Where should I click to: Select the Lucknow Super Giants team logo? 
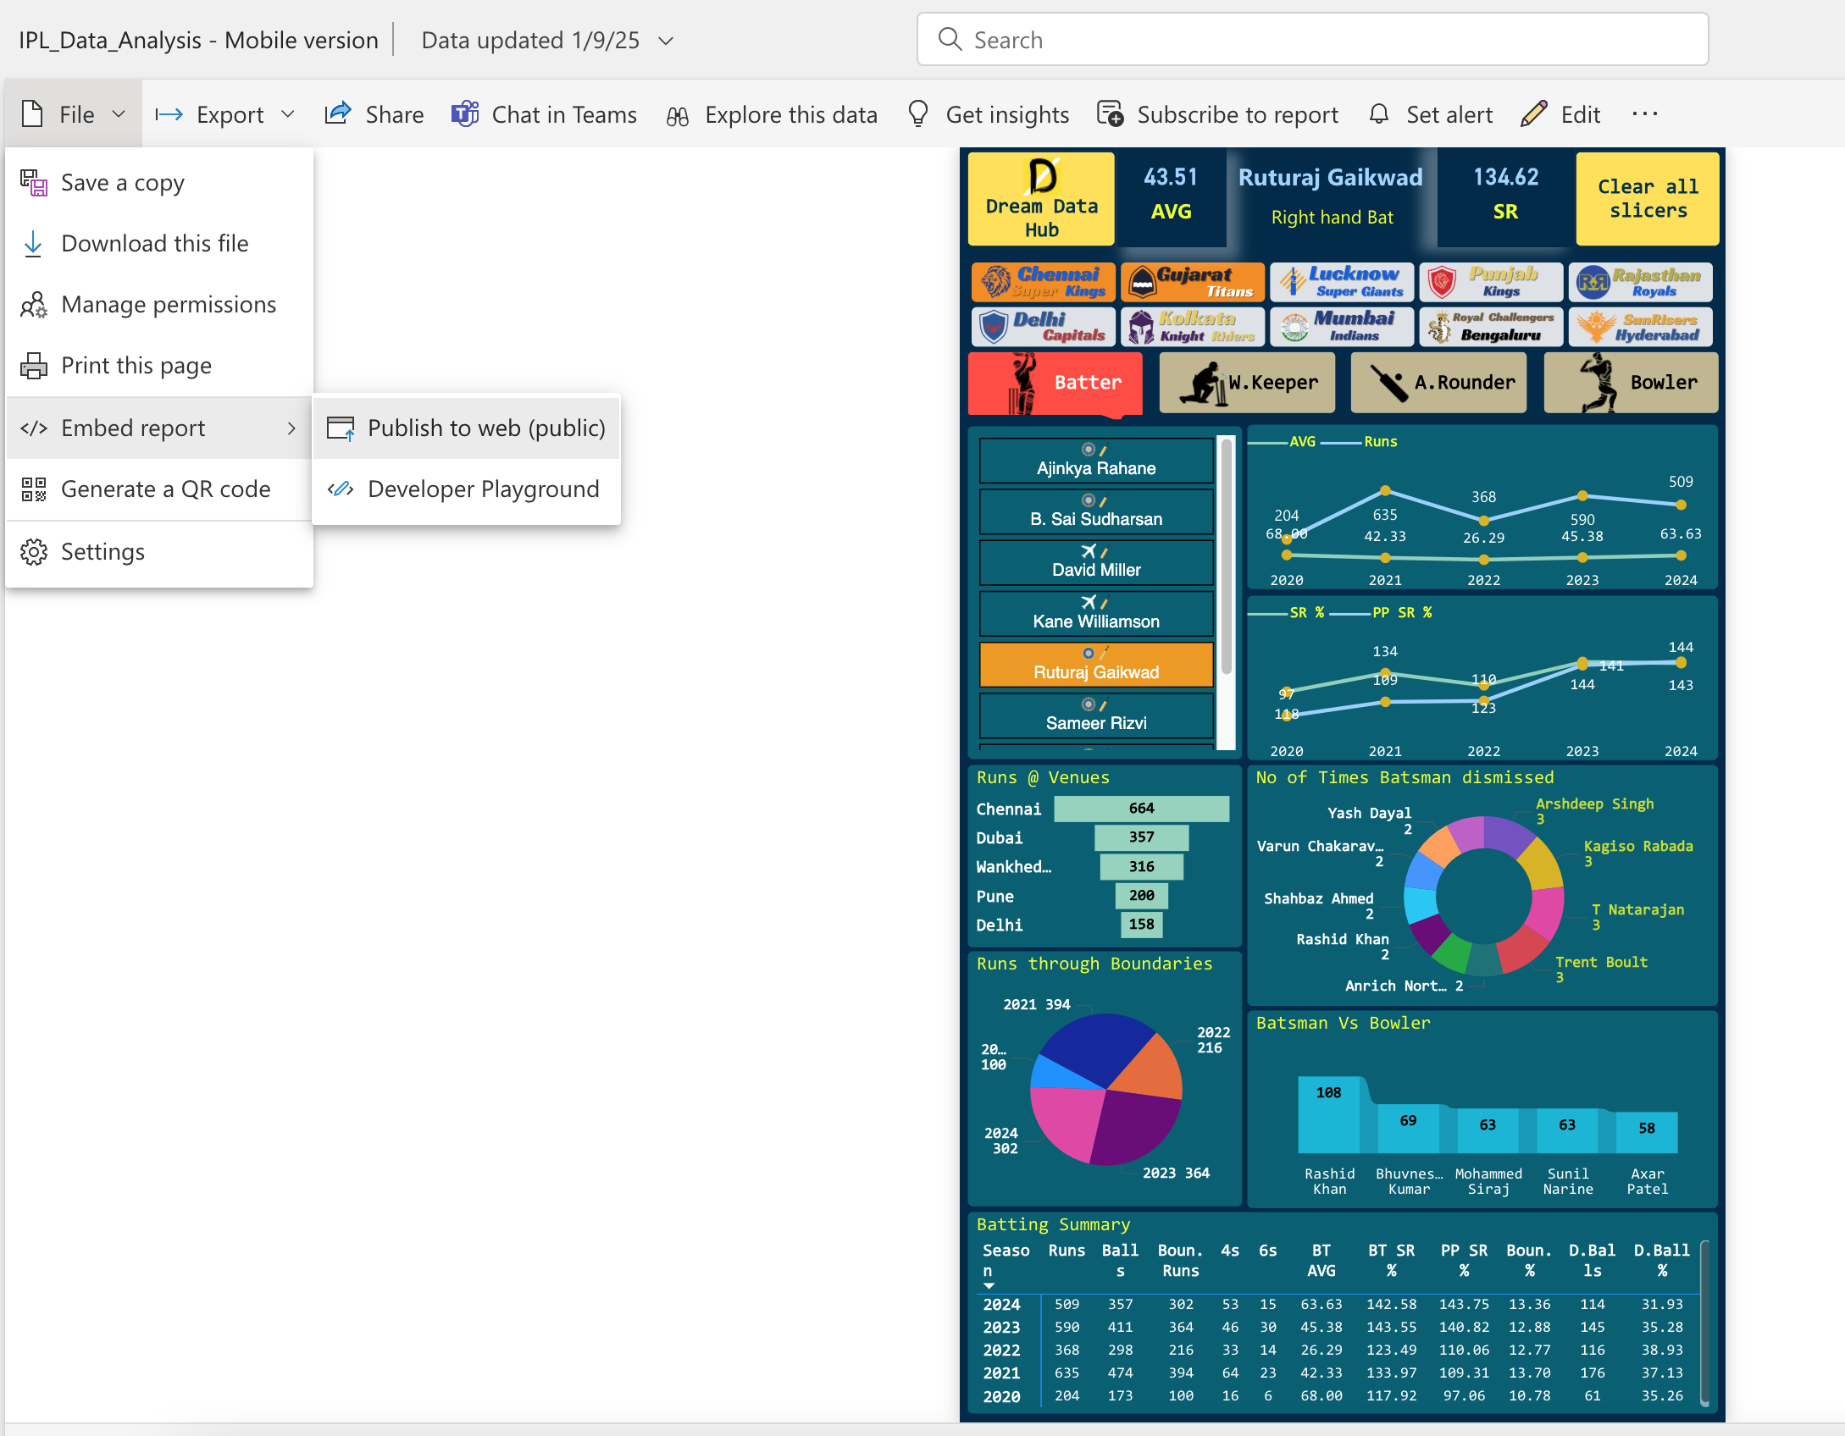pos(1342,282)
